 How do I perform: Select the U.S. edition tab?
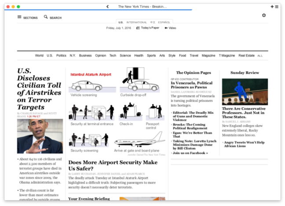tap(121, 22)
